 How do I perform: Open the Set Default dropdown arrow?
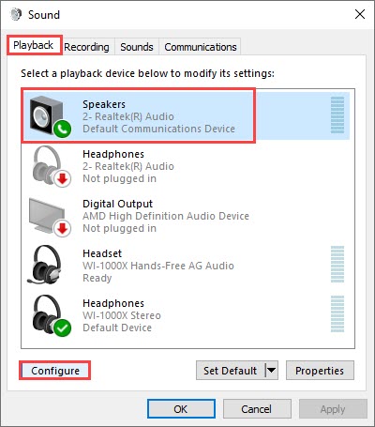coord(272,371)
